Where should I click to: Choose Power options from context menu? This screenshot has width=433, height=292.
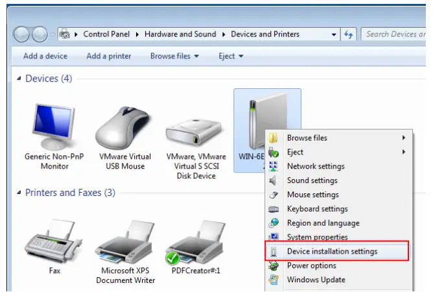pos(338,266)
